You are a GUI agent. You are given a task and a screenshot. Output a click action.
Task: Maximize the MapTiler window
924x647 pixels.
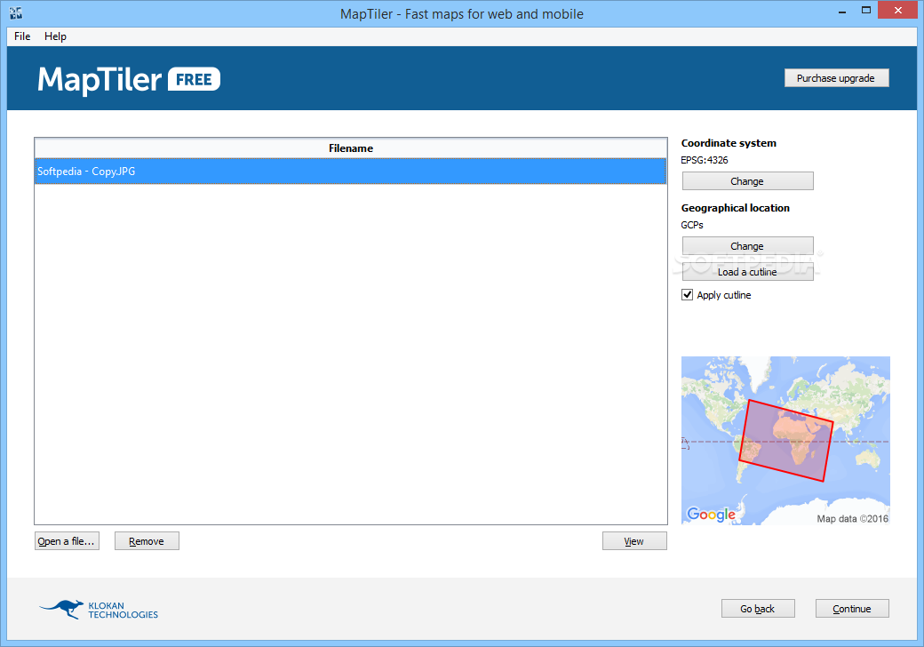point(866,11)
